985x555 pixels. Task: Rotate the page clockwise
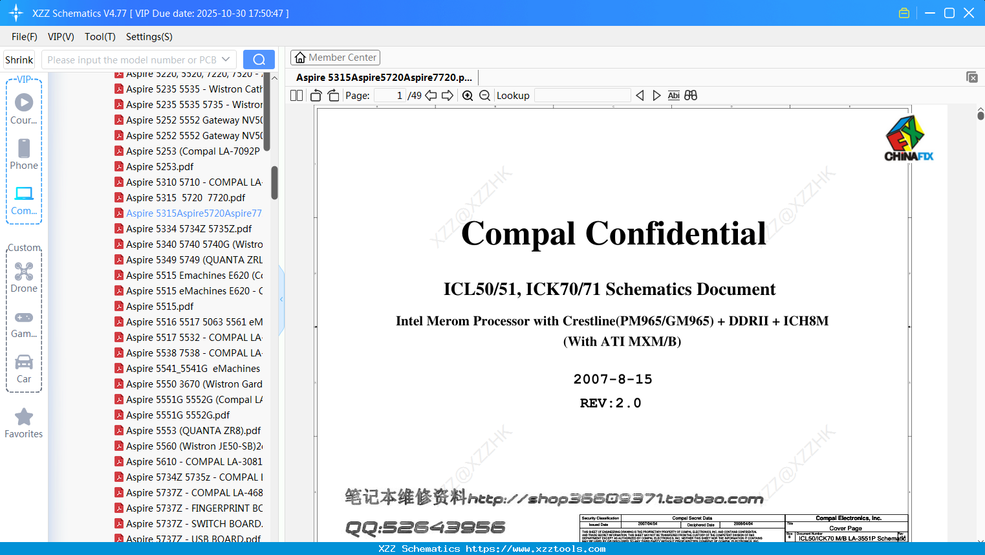[333, 96]
